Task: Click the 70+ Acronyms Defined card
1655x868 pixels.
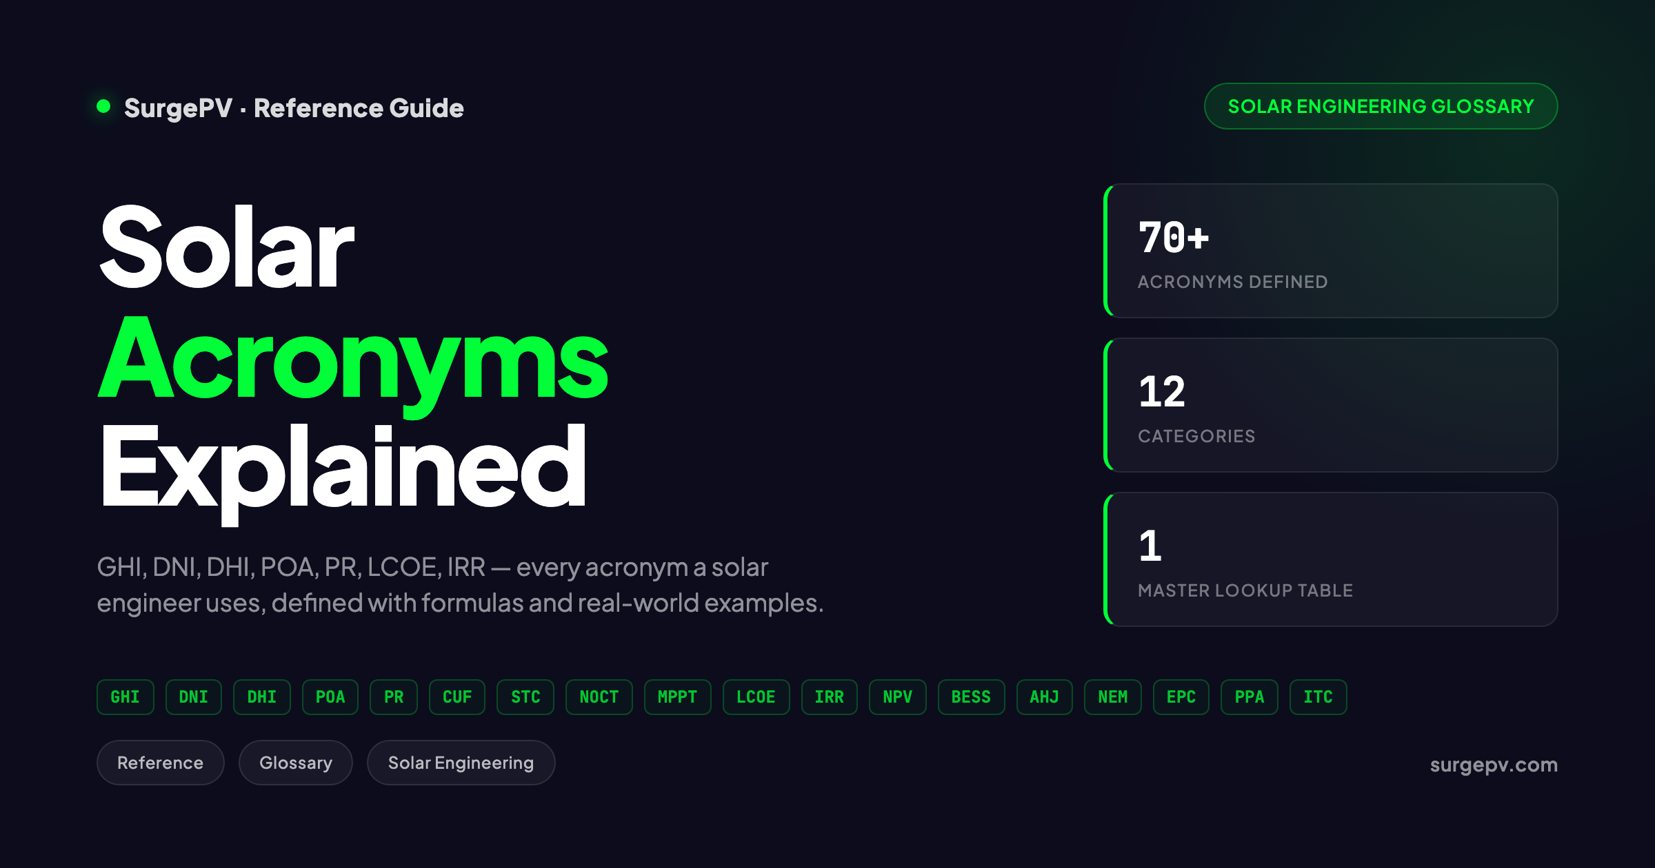Action: [1331, 251]
